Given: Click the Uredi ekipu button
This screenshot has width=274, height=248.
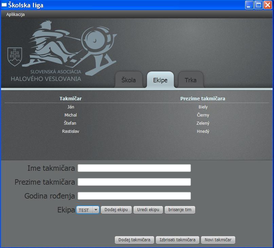Looking at the screenshot, I should (x=148, y=210).
